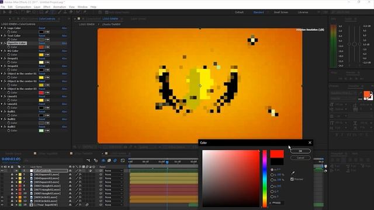Collapse the Logo Color effect

pos(2,28)
